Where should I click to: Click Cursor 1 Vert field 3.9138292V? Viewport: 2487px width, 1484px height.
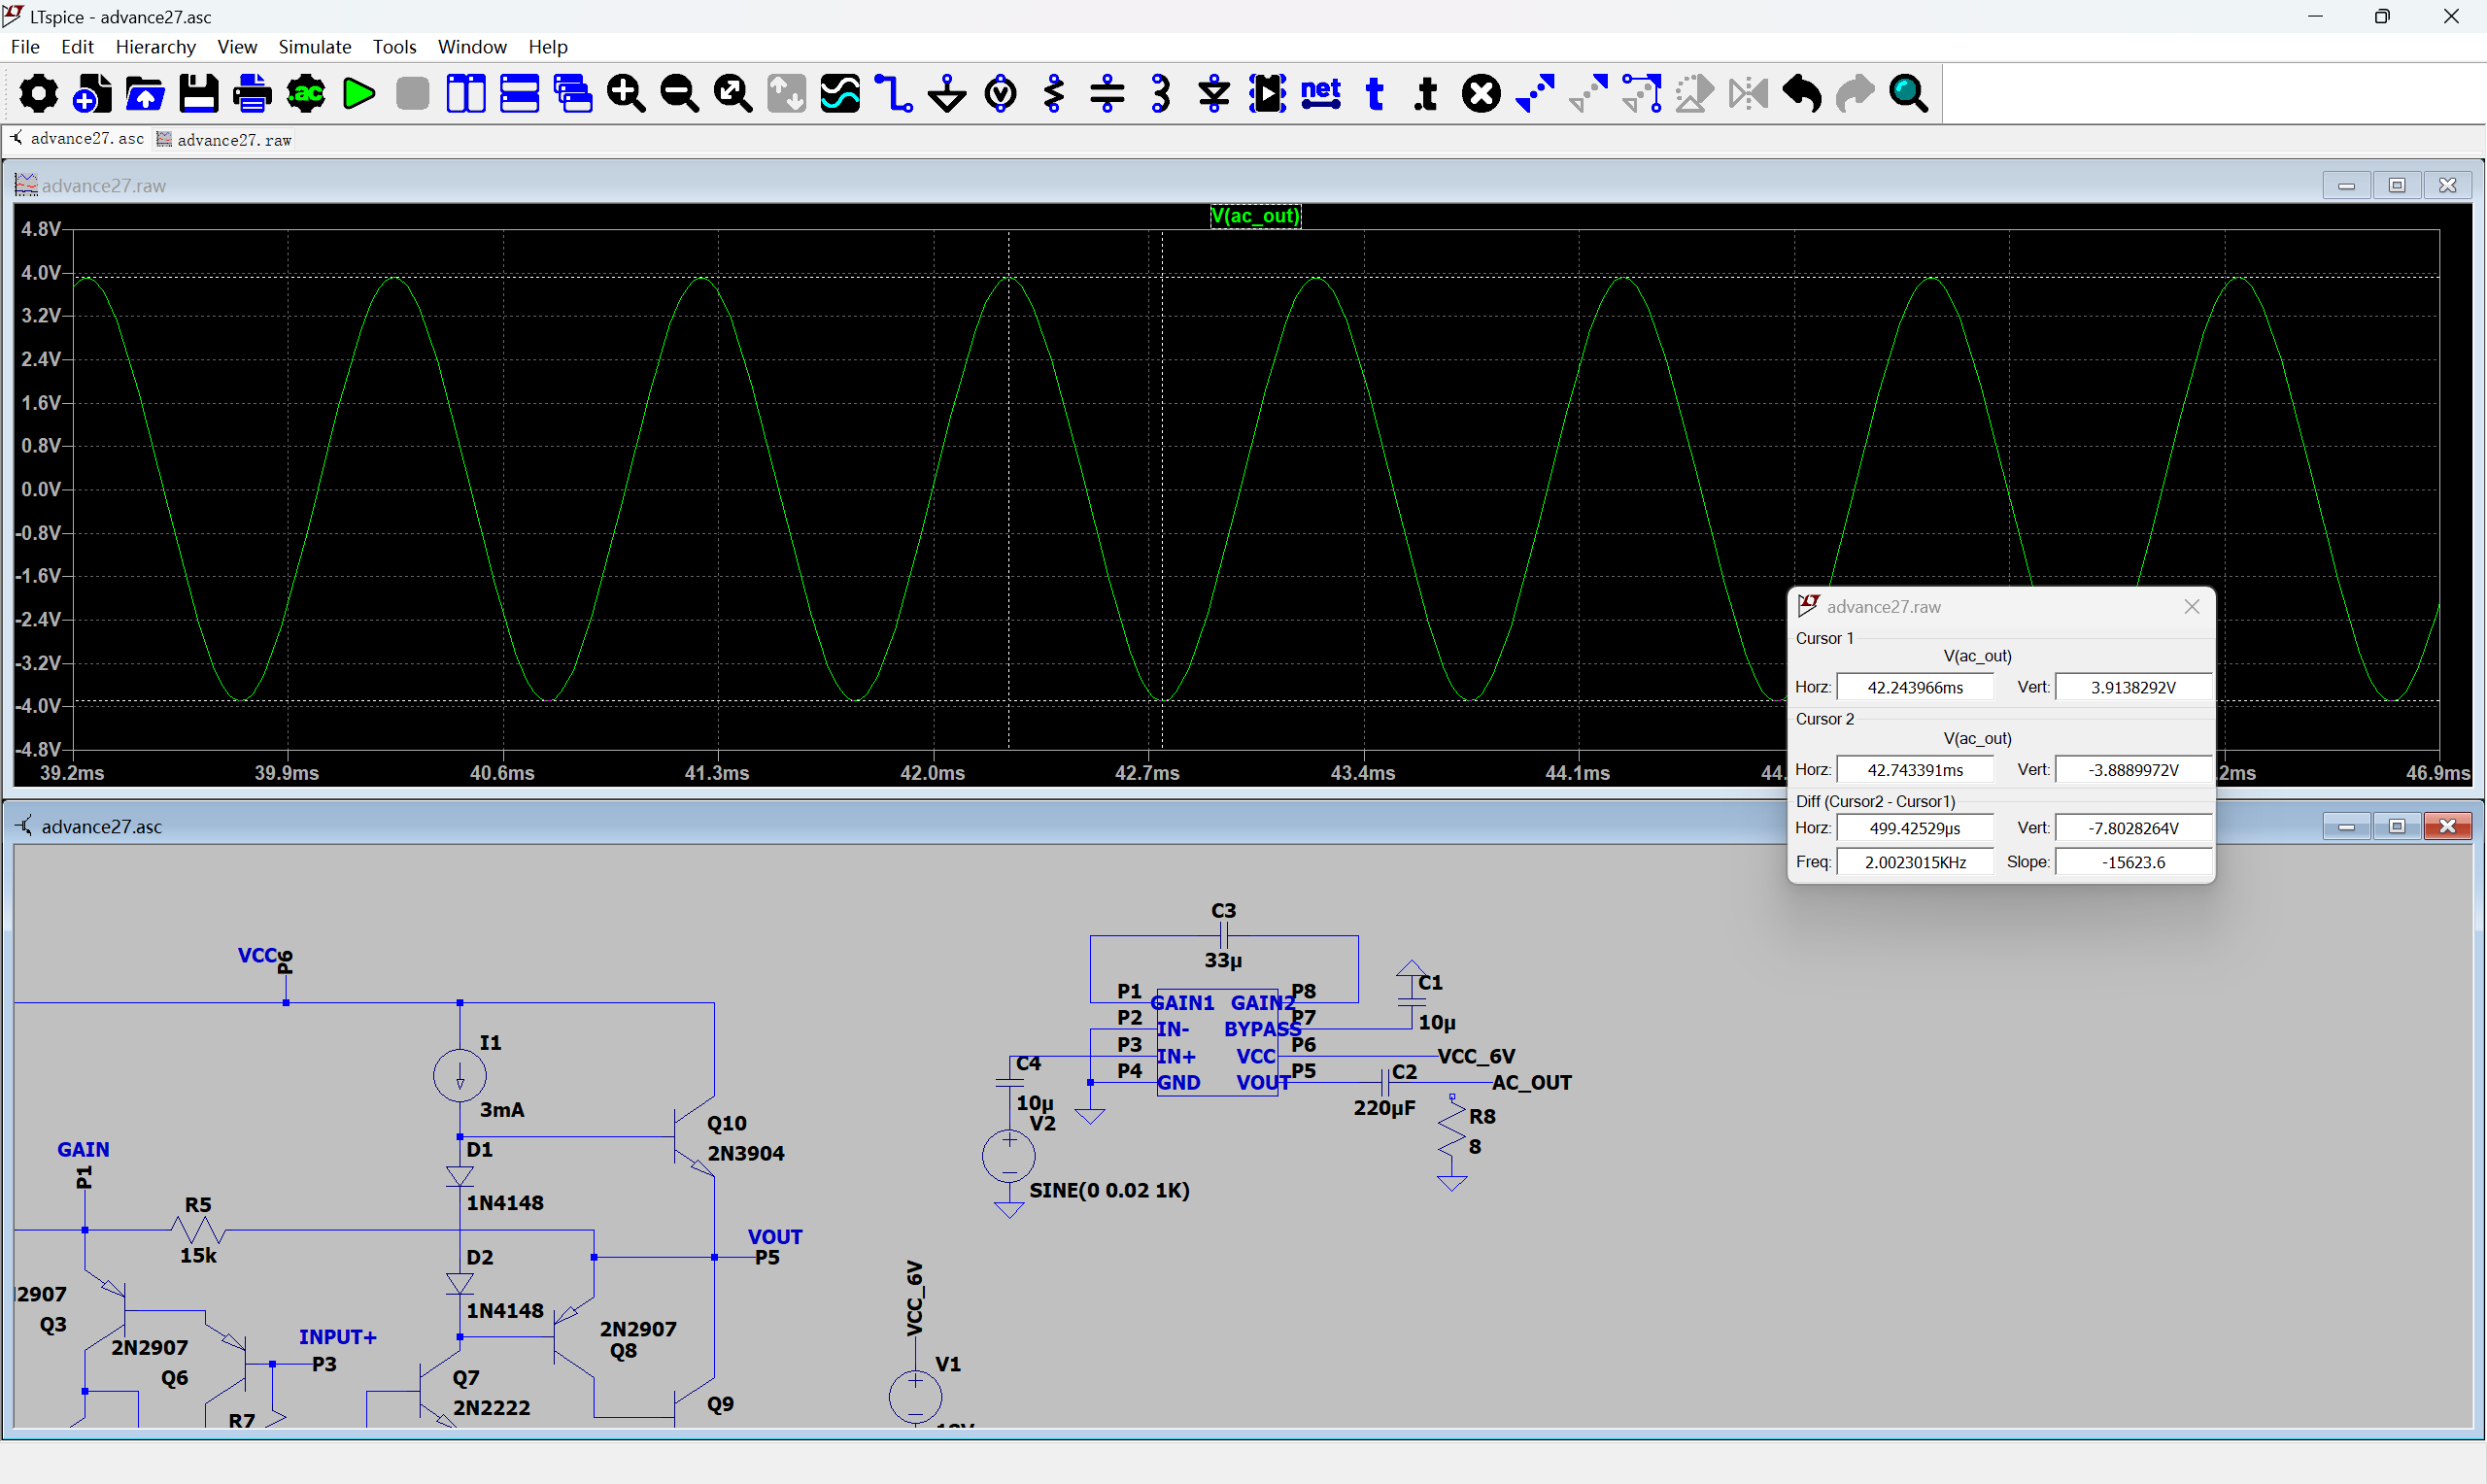[2132, 688]
